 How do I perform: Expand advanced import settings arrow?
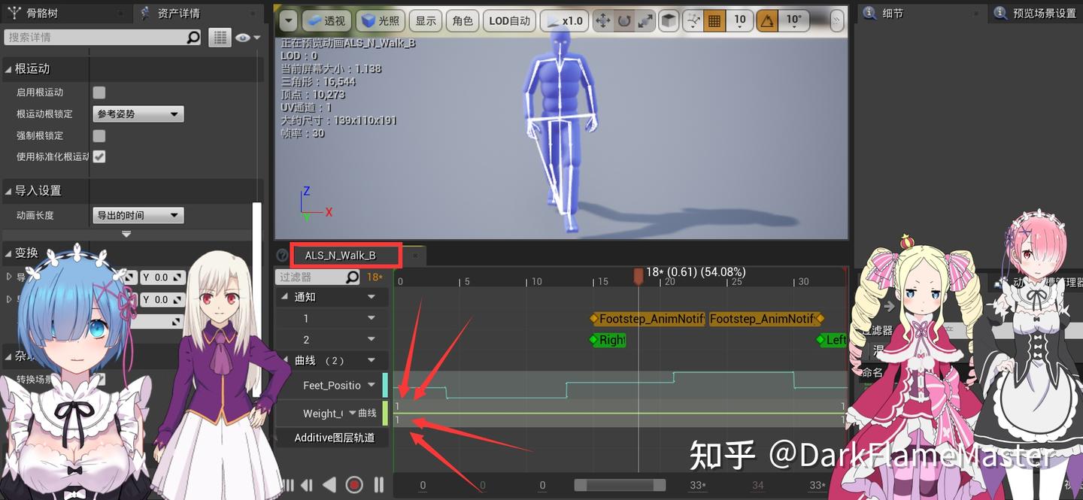(x=126, y=234)
